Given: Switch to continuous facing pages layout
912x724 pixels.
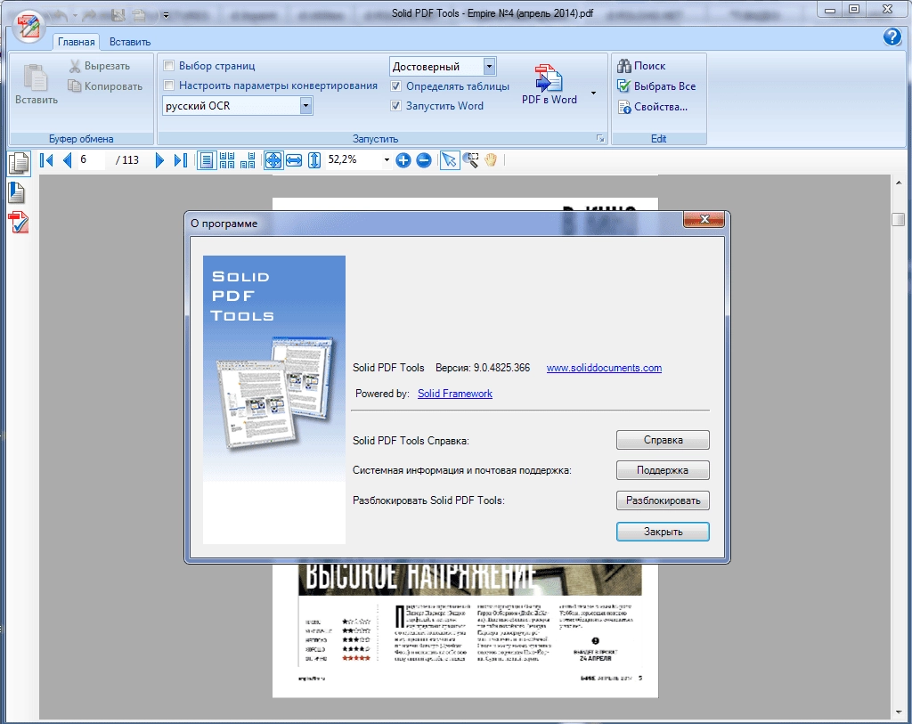Looking at the screenshot, I should point(227,160).
